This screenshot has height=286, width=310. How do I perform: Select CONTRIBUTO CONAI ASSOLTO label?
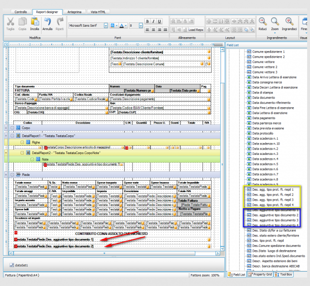click(x=111, y=234)
